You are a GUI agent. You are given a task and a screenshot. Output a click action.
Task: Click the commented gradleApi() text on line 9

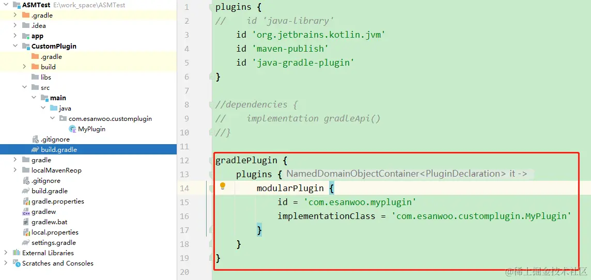[352, 119]
